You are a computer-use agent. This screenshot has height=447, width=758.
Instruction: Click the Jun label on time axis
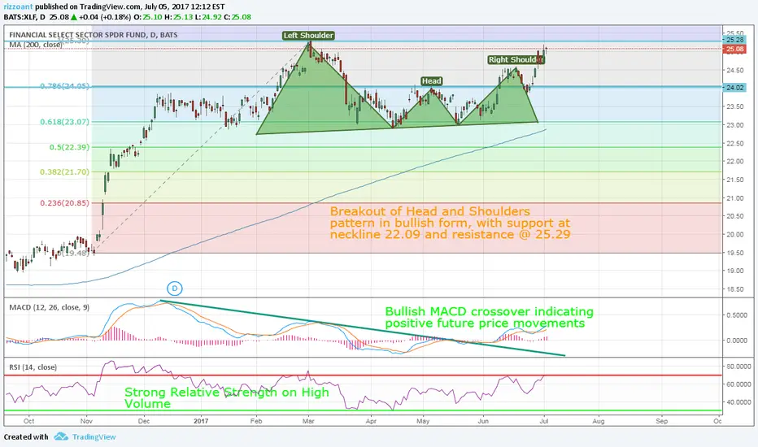483,421
